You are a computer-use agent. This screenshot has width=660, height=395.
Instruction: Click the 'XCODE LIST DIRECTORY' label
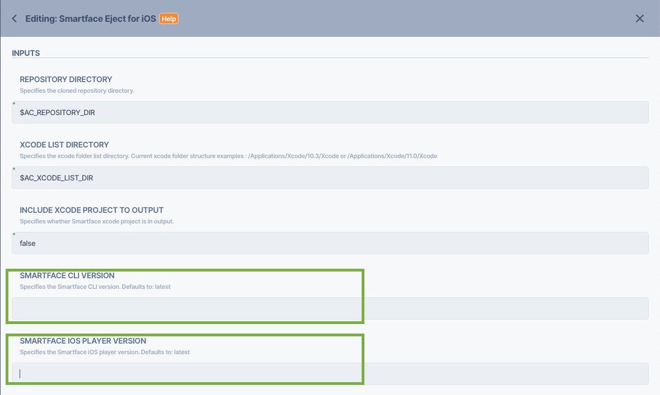pos(64,145)
